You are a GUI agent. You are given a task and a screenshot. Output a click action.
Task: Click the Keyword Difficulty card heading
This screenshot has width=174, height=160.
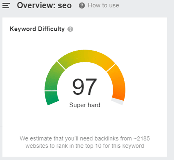pos(37,29)
